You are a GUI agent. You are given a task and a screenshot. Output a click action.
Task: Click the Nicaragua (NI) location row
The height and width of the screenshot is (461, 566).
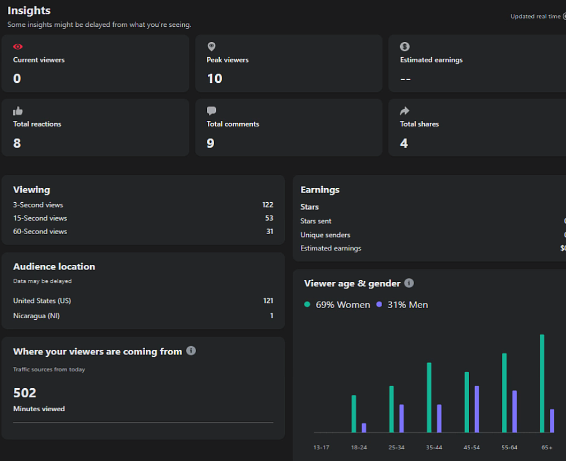click(143, 316)
